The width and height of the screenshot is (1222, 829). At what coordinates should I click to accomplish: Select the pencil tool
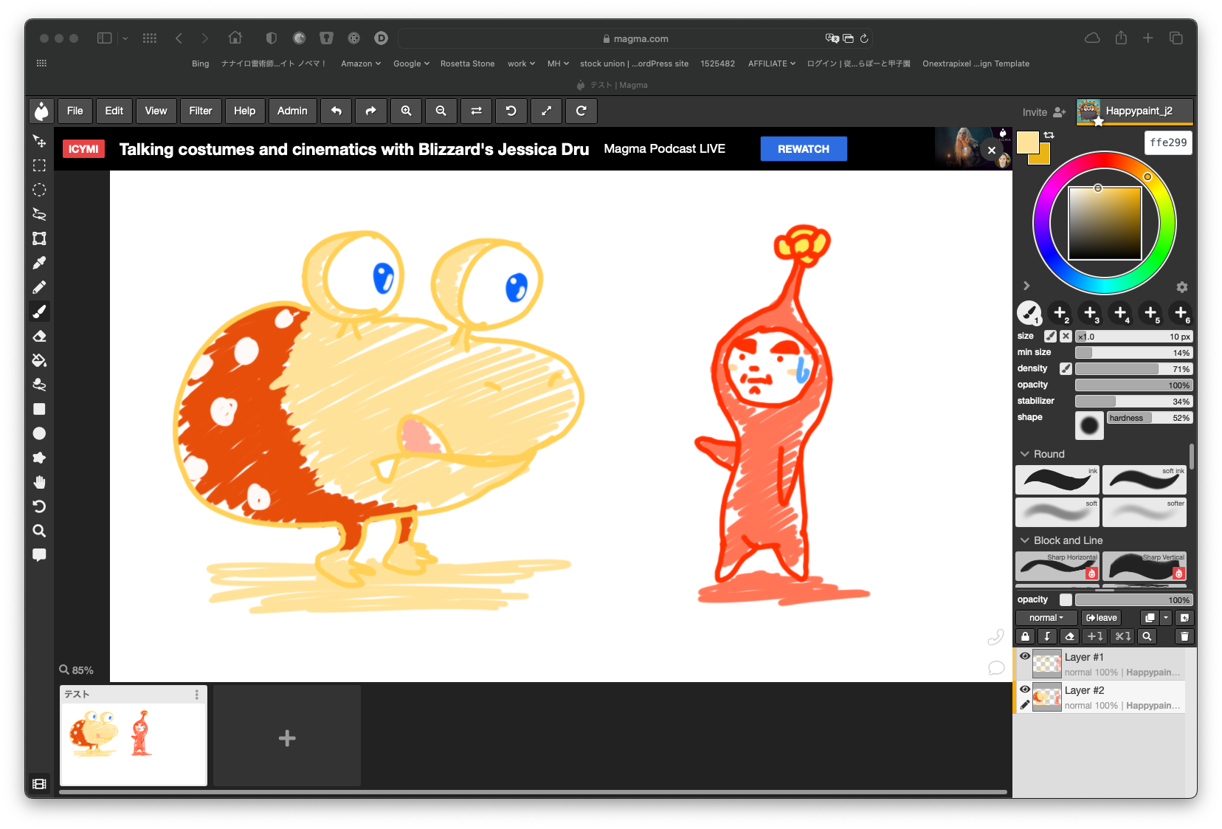(39, 287)
